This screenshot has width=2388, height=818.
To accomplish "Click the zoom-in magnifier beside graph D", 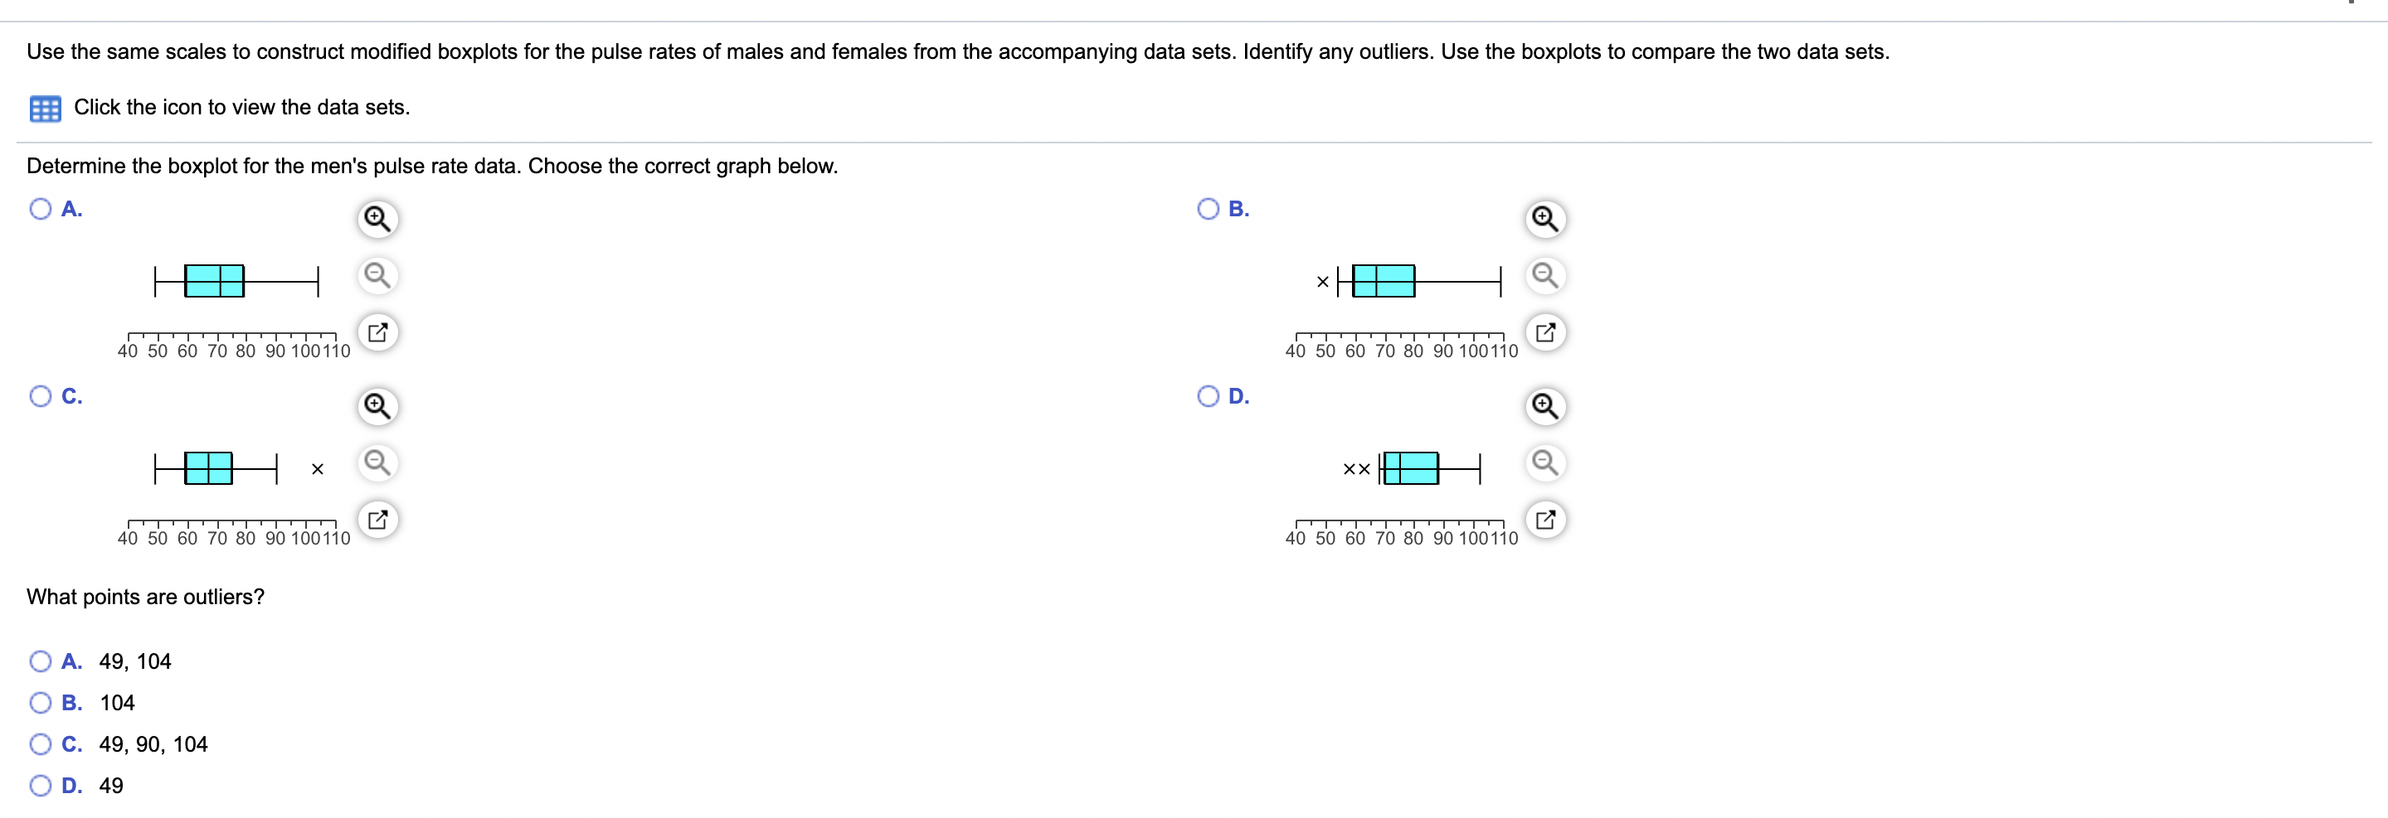I will point(1544,406).
